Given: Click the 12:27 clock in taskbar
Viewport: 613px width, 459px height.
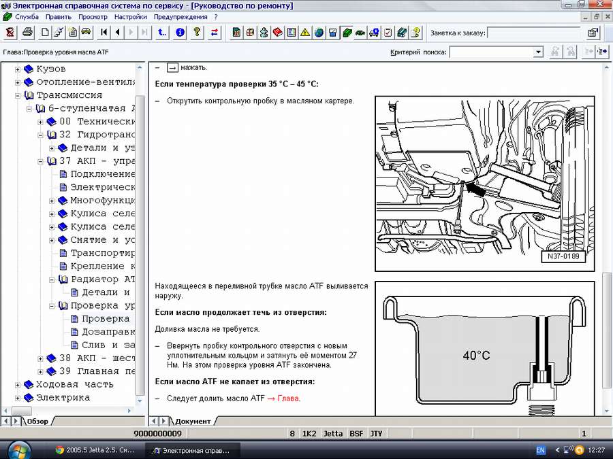Looking at the screenshot, I should coord(597,450).
